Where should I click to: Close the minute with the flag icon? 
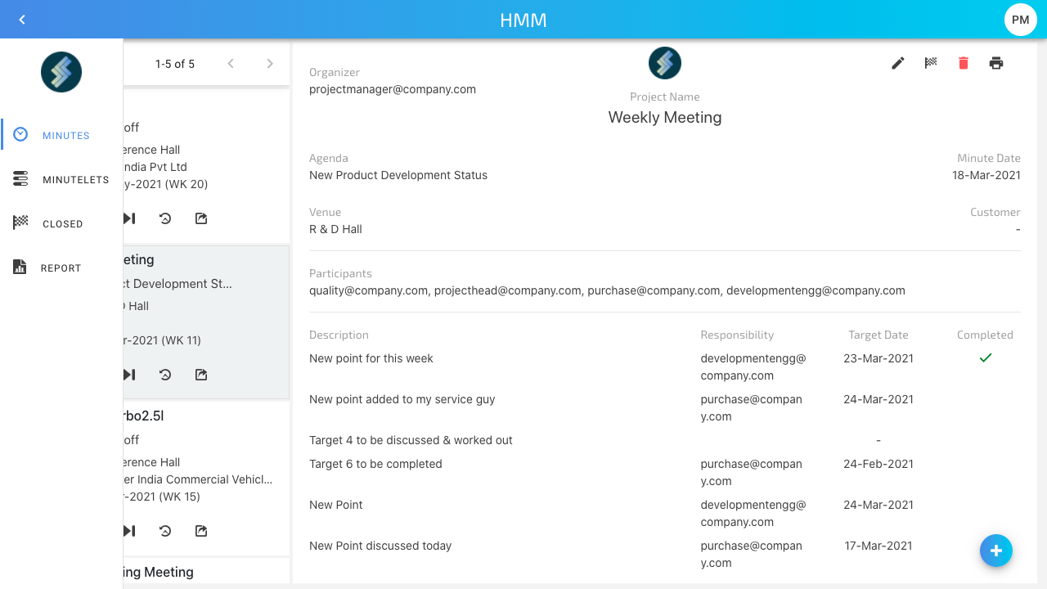pos(931,63)
